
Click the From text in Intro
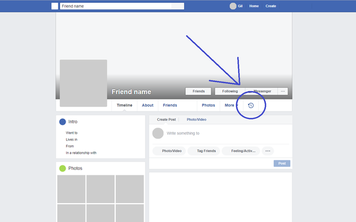pyautogui.click(x=70, y=146)
